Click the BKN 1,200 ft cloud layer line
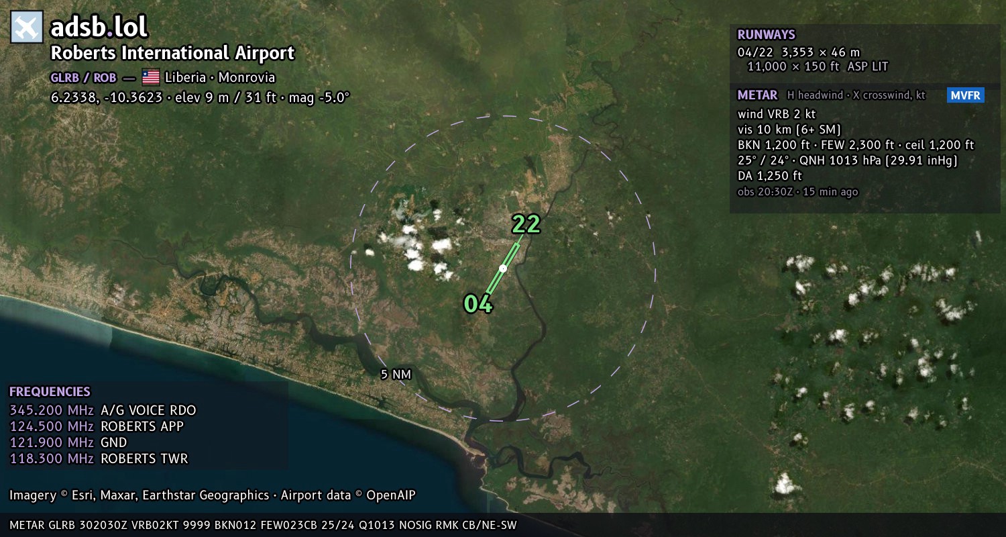The image size is (1006, 537). (x=856, y=145)
